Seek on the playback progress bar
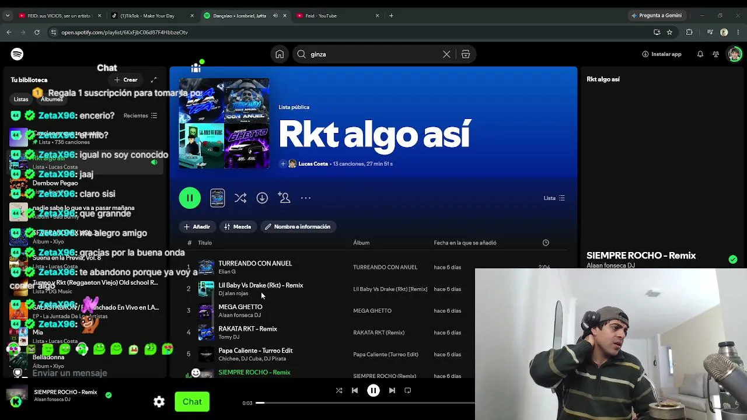 pyautogui.click(x=365, y=403)
